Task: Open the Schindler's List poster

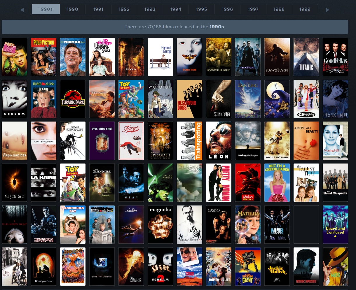Action: pos(219,99)
